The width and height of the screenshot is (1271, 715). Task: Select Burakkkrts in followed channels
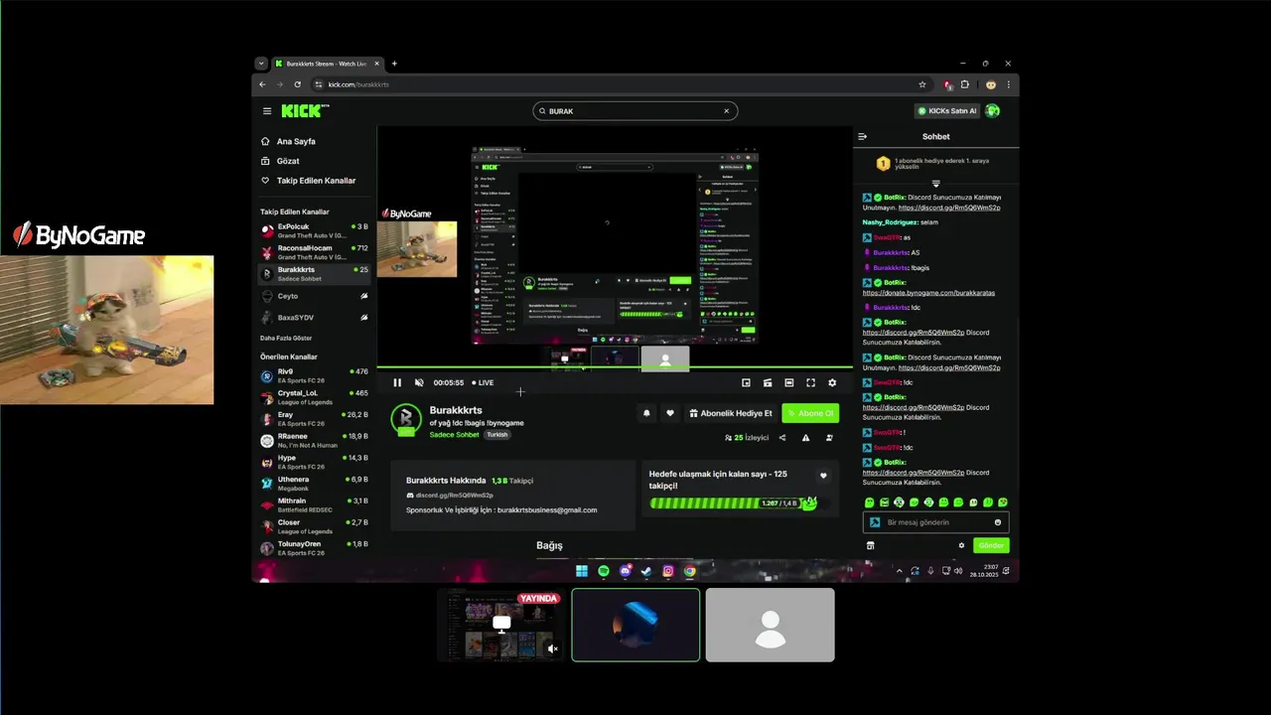(315, 274)
